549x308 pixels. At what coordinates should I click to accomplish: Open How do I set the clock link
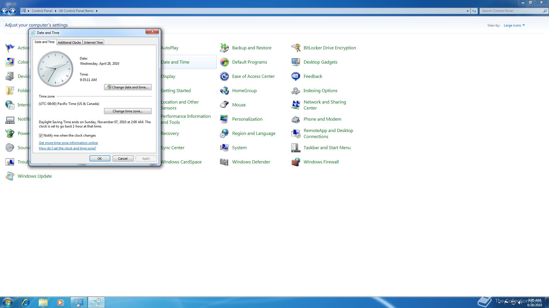[67, 148]
